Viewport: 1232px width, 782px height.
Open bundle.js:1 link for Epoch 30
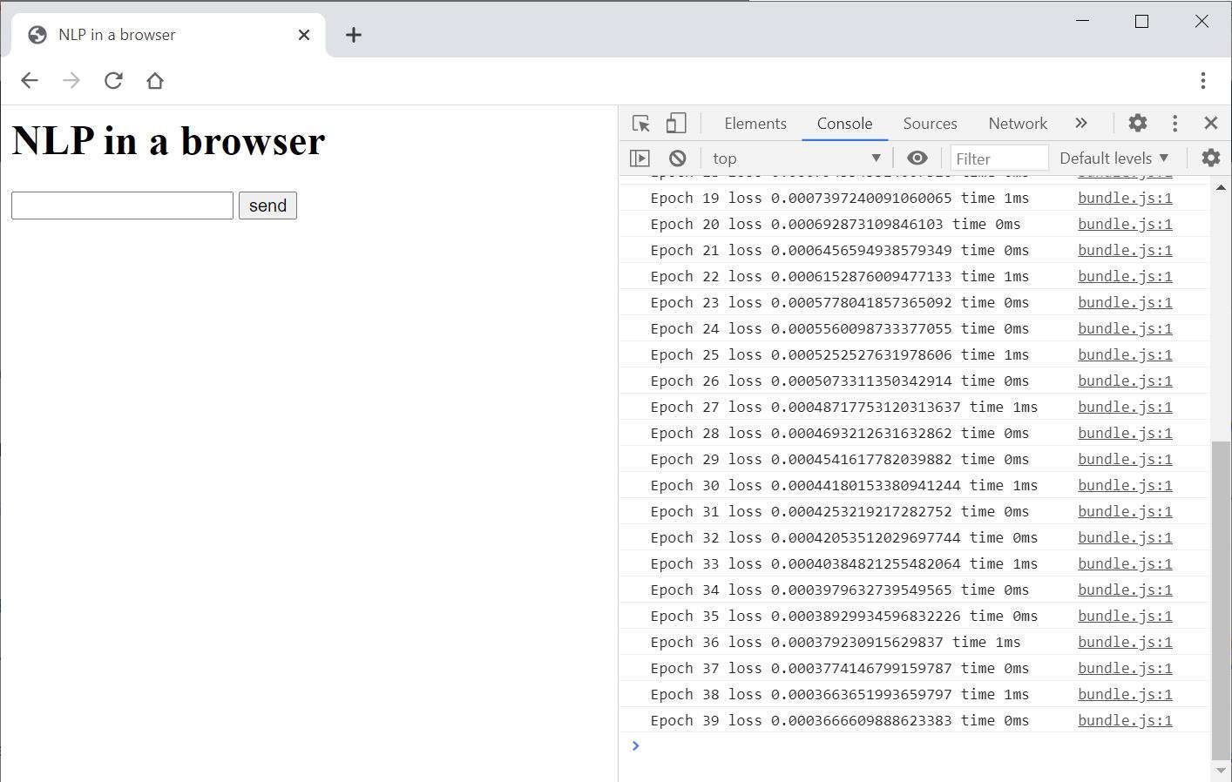1125,485
